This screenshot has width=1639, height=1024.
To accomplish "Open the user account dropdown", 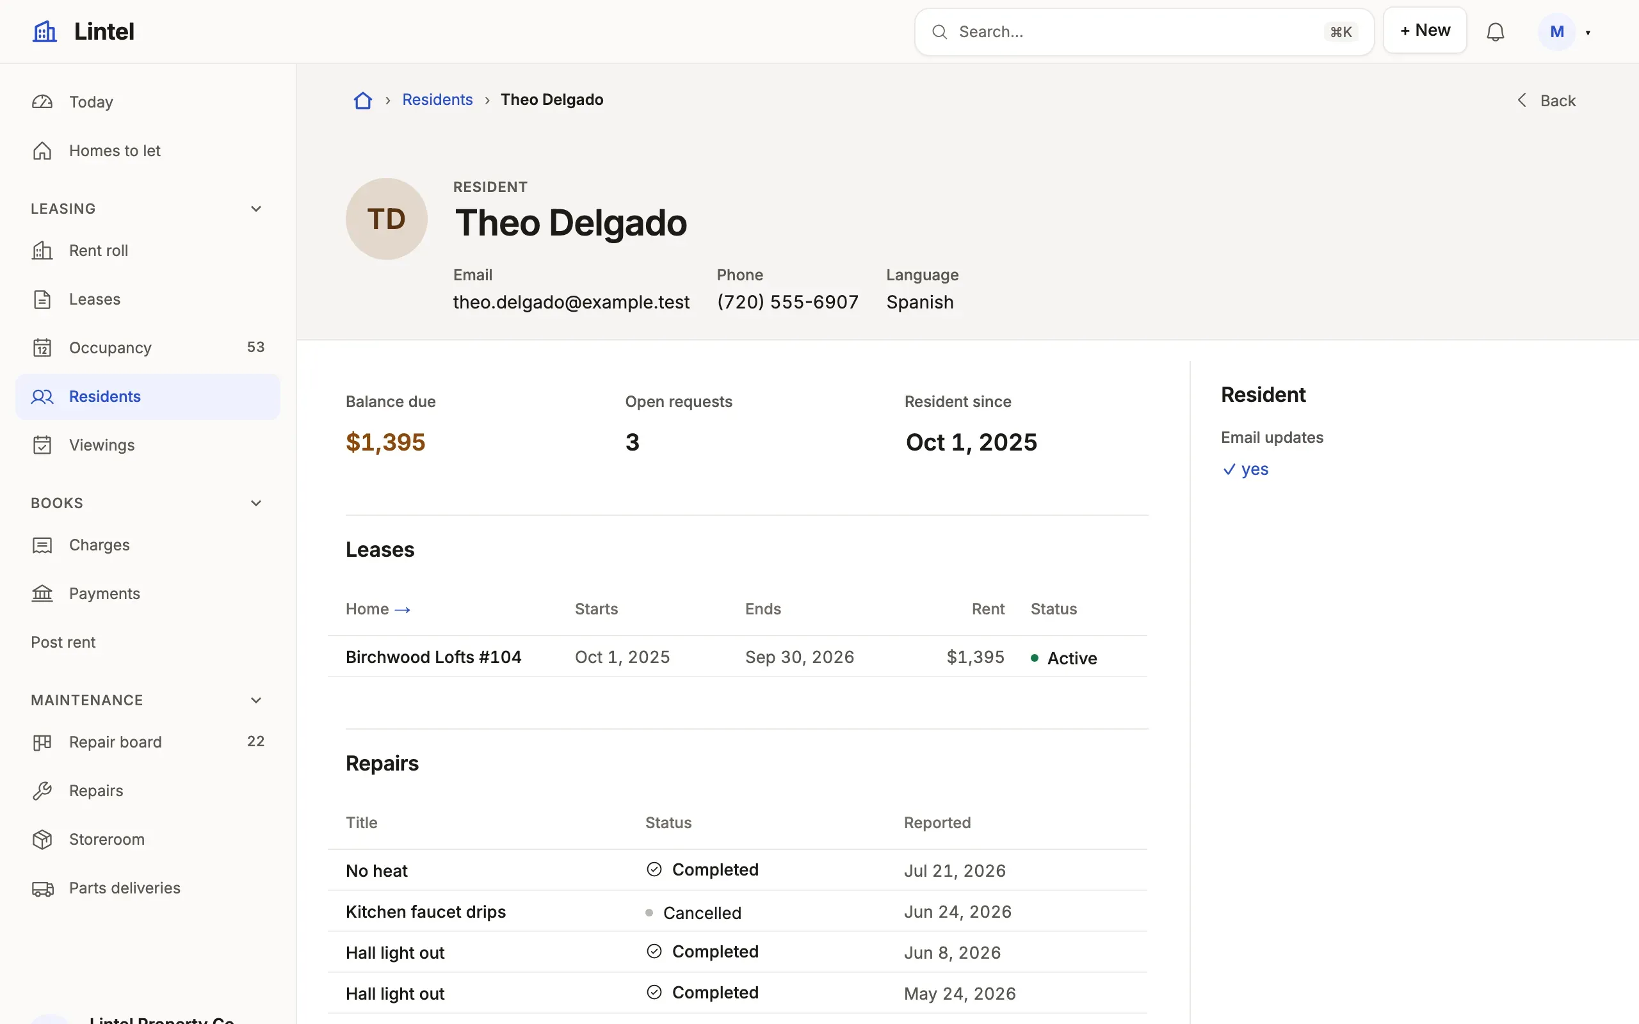I will pos(1565,32).
